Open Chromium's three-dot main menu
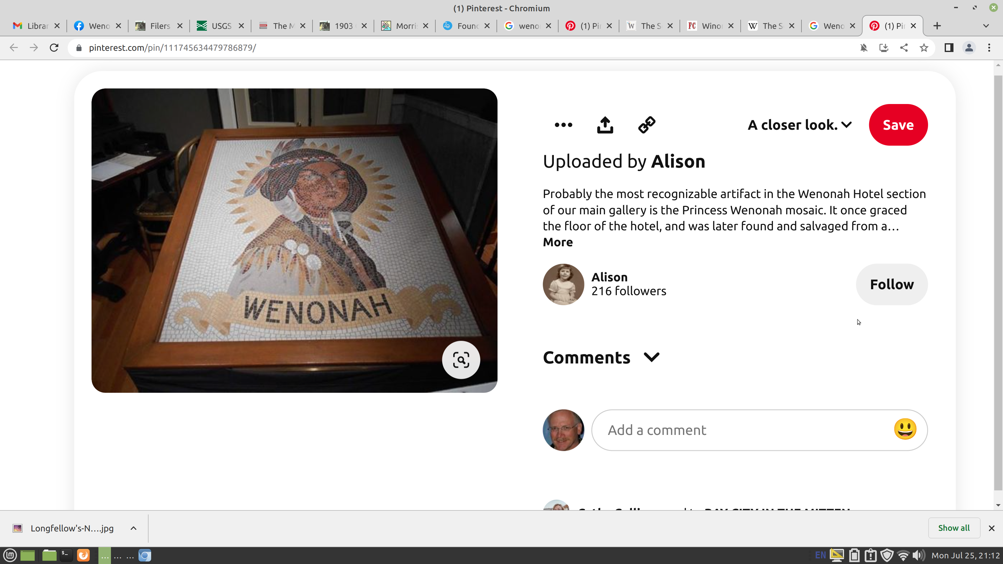The width and height of the screenshot is (1003, 564). click(989, 48)
